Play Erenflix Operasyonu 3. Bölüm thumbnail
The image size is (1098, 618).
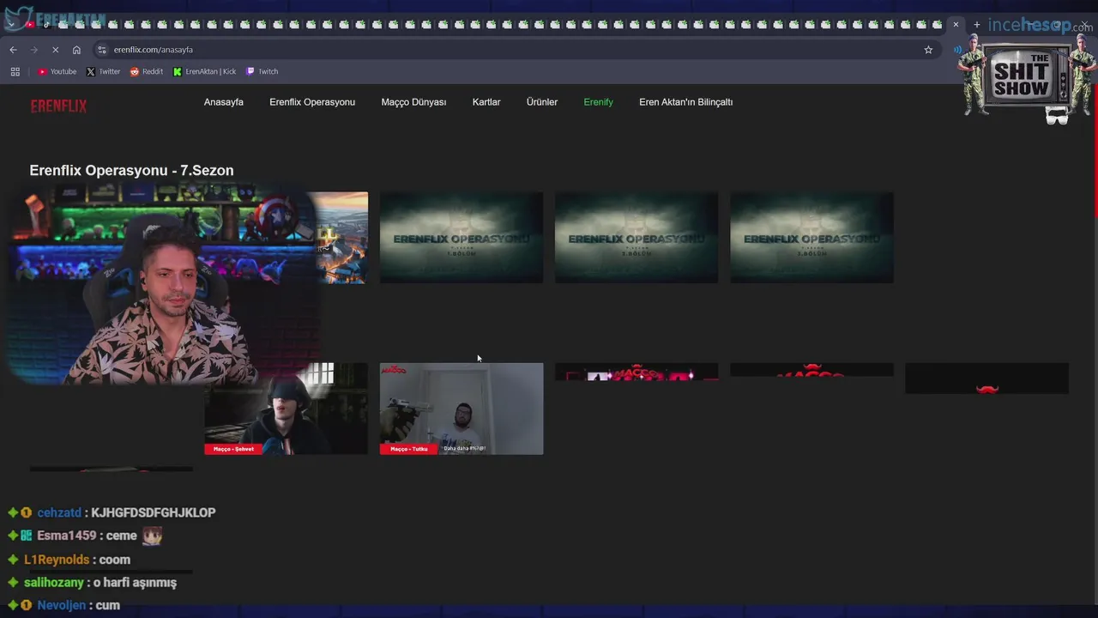811,238
